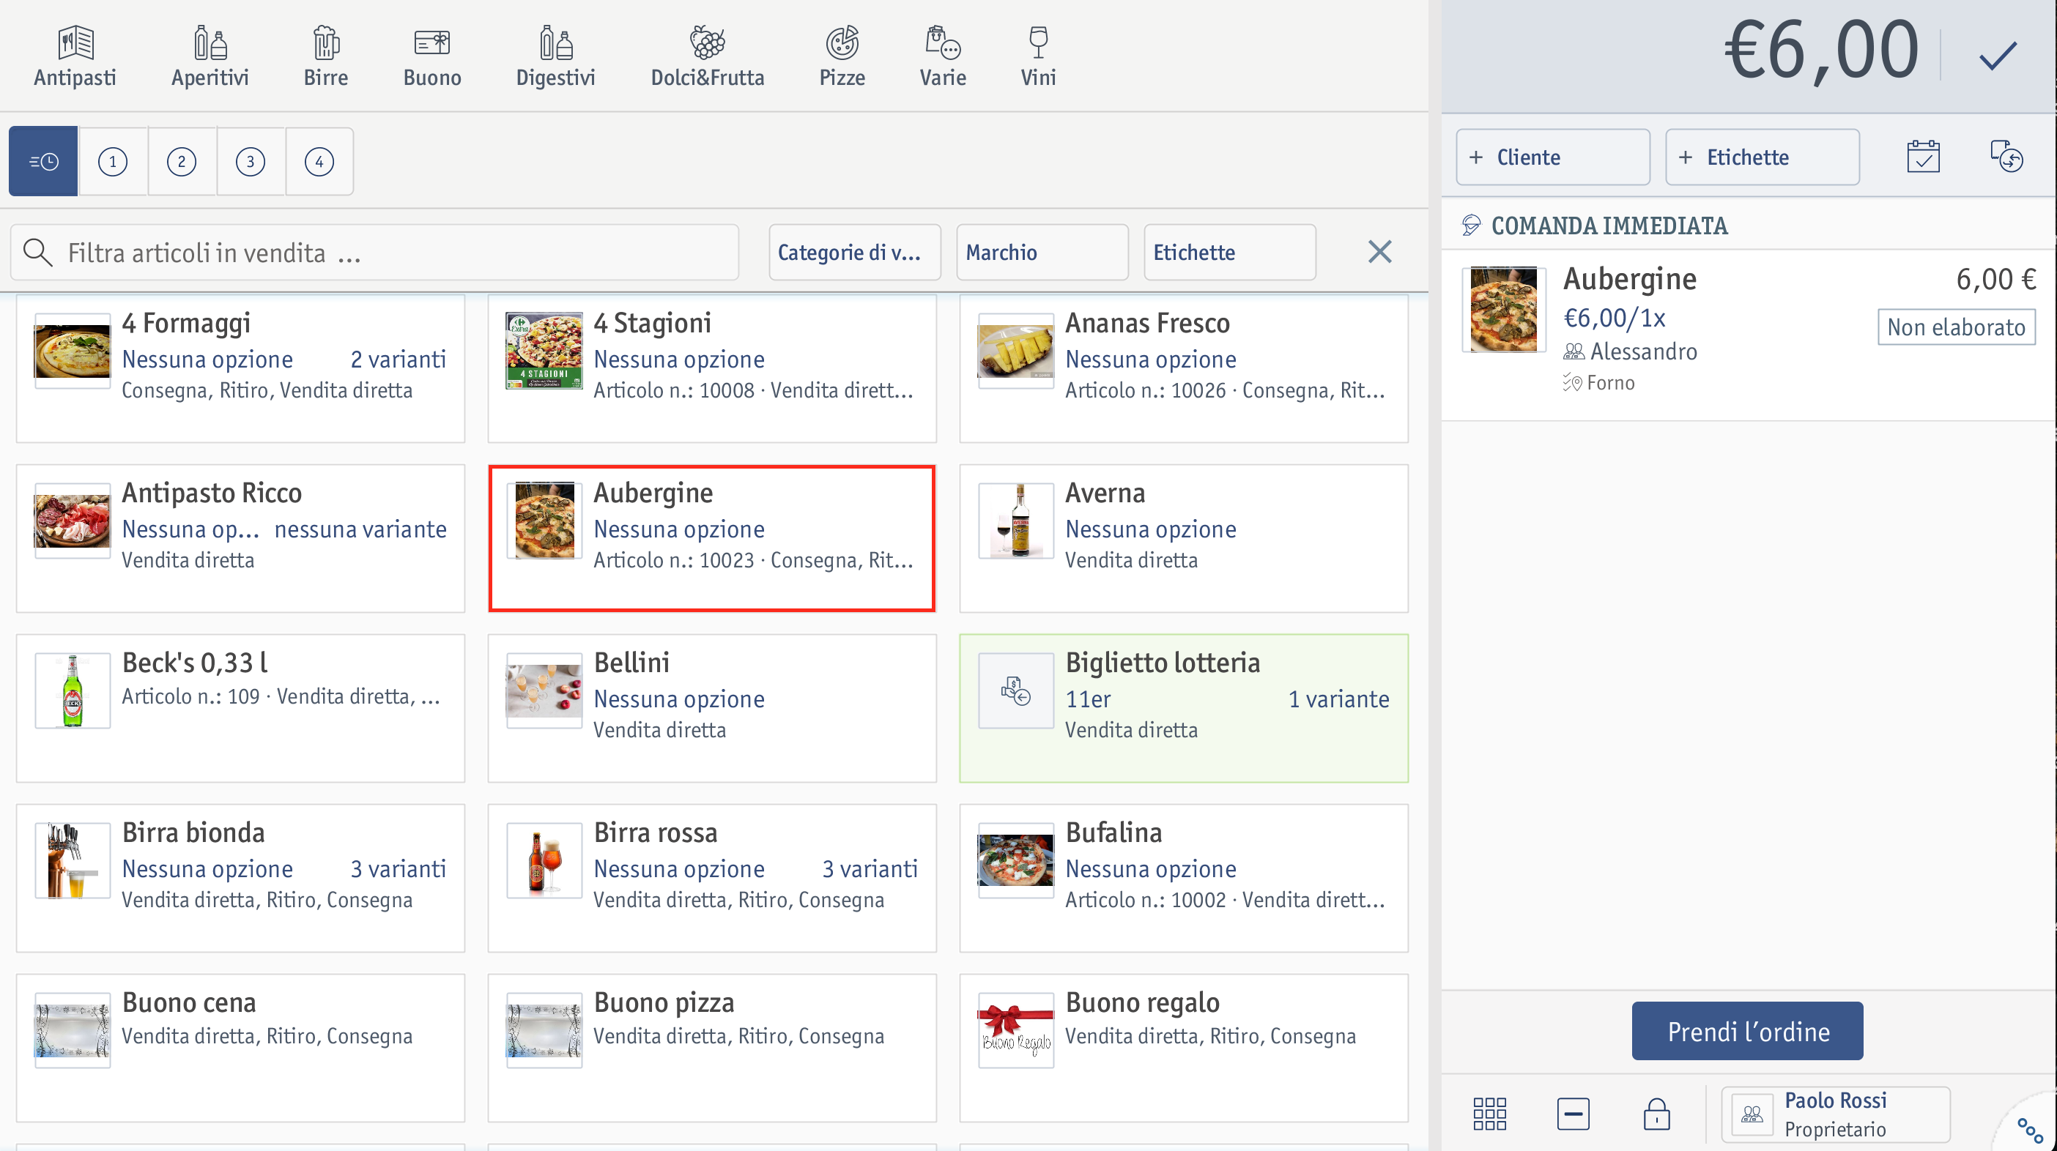Open the Etichette filter dropdown
2057x1151 pixels.
coord(1230,252)
